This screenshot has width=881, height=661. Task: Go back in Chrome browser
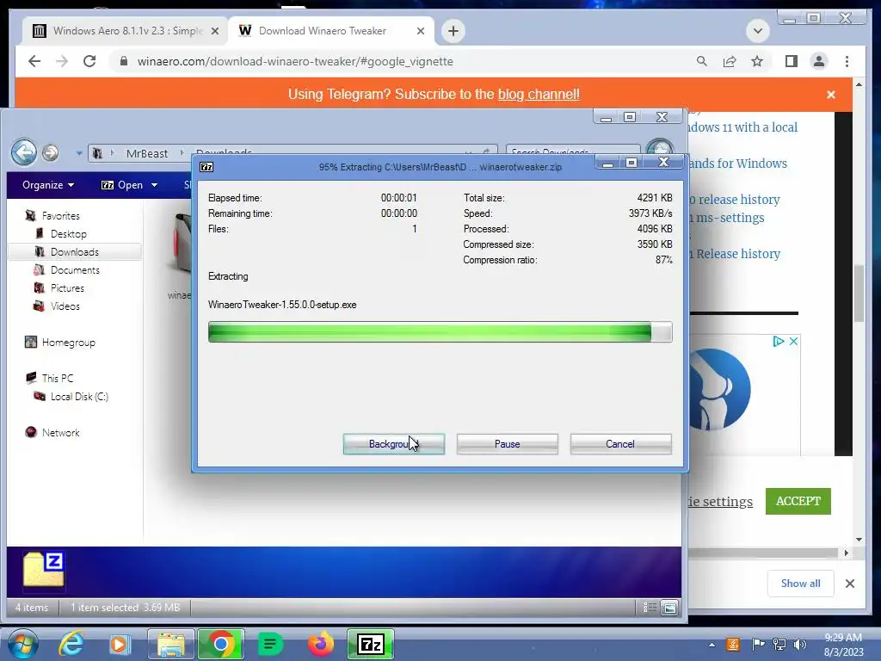pyautogui.click(x=34, y=61)
